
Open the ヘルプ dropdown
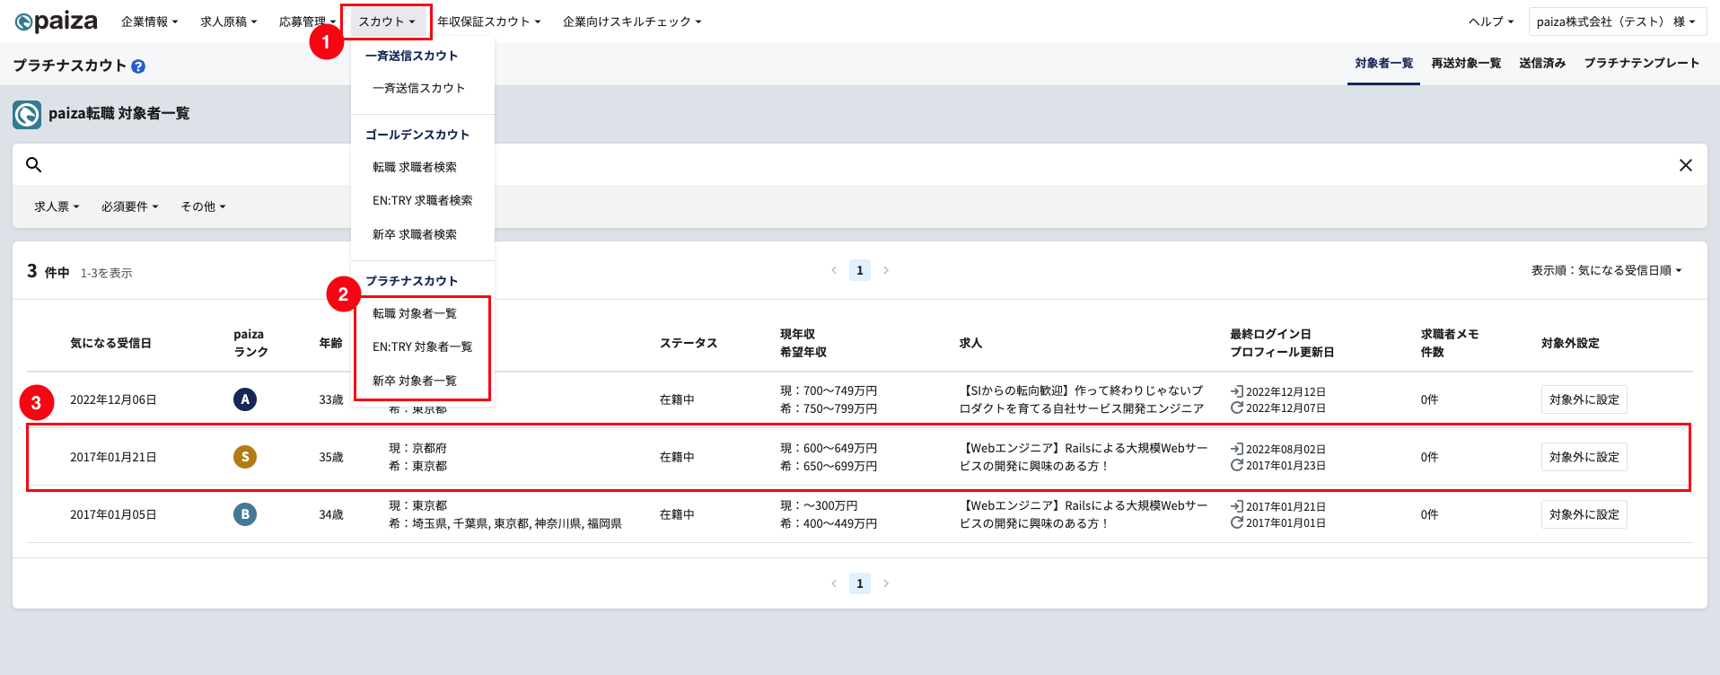[x=1491, y=22]
